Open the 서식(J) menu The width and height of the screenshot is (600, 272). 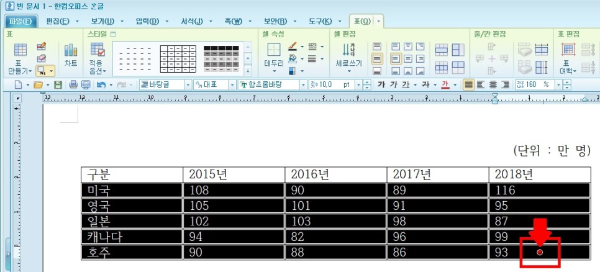[x=192, y=21]
